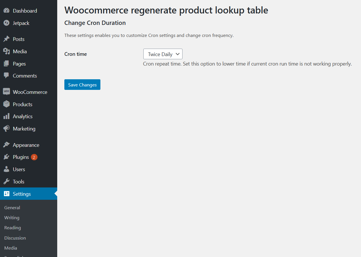Click the Plugins plug icon
This screenshot has width=361, height=257.
6,157
